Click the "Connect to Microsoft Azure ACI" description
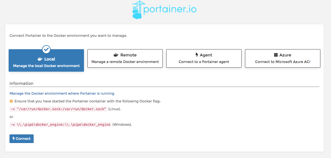 pos(282,62)
